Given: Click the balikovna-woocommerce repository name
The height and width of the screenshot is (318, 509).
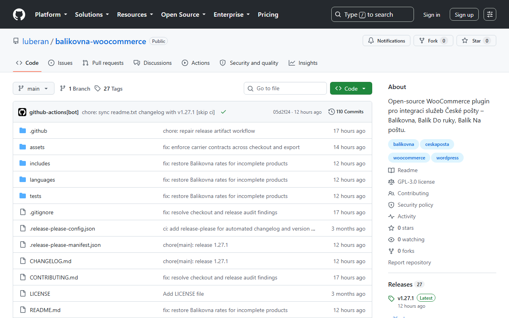Looking at the screenshot, I should 101,41.
